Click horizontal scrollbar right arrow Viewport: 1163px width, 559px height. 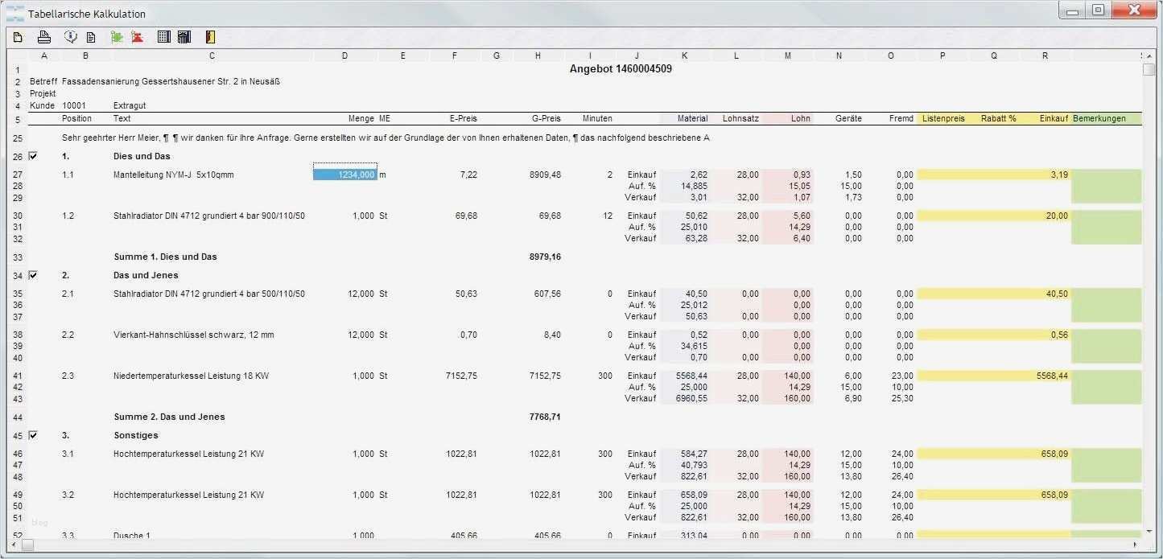[1136, 545]
